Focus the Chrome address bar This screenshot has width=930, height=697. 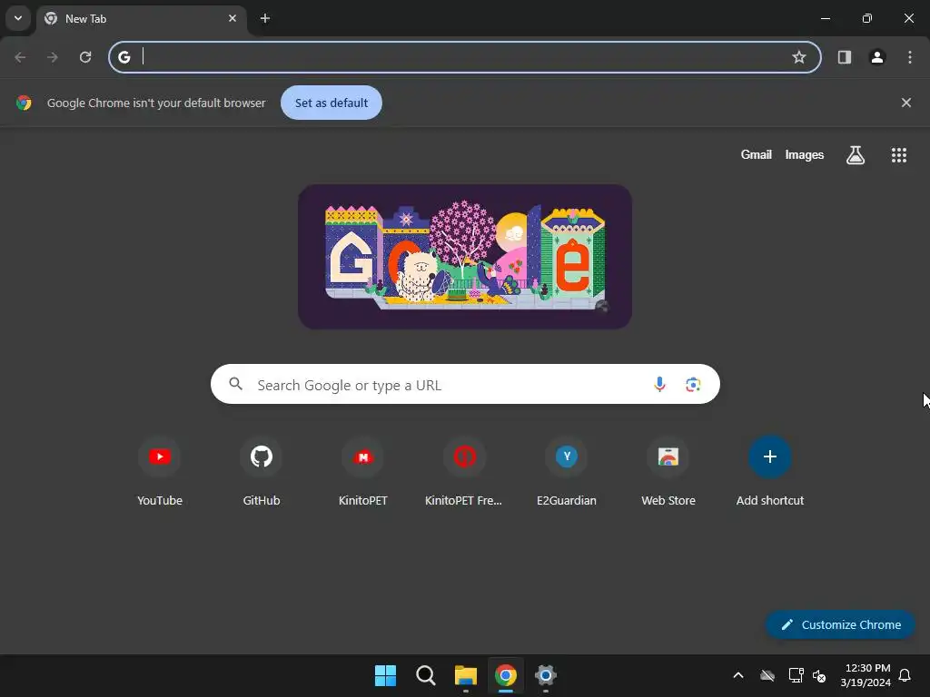point(464,57)
